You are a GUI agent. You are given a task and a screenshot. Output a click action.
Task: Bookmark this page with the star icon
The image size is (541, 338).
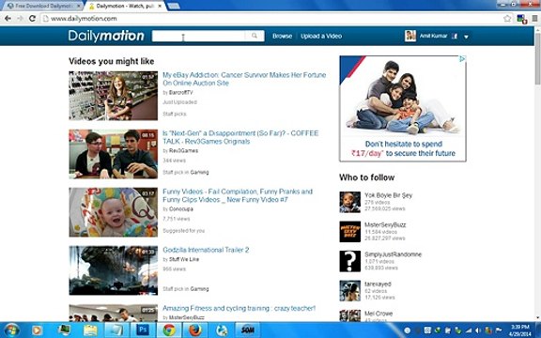tap(507, 19)
